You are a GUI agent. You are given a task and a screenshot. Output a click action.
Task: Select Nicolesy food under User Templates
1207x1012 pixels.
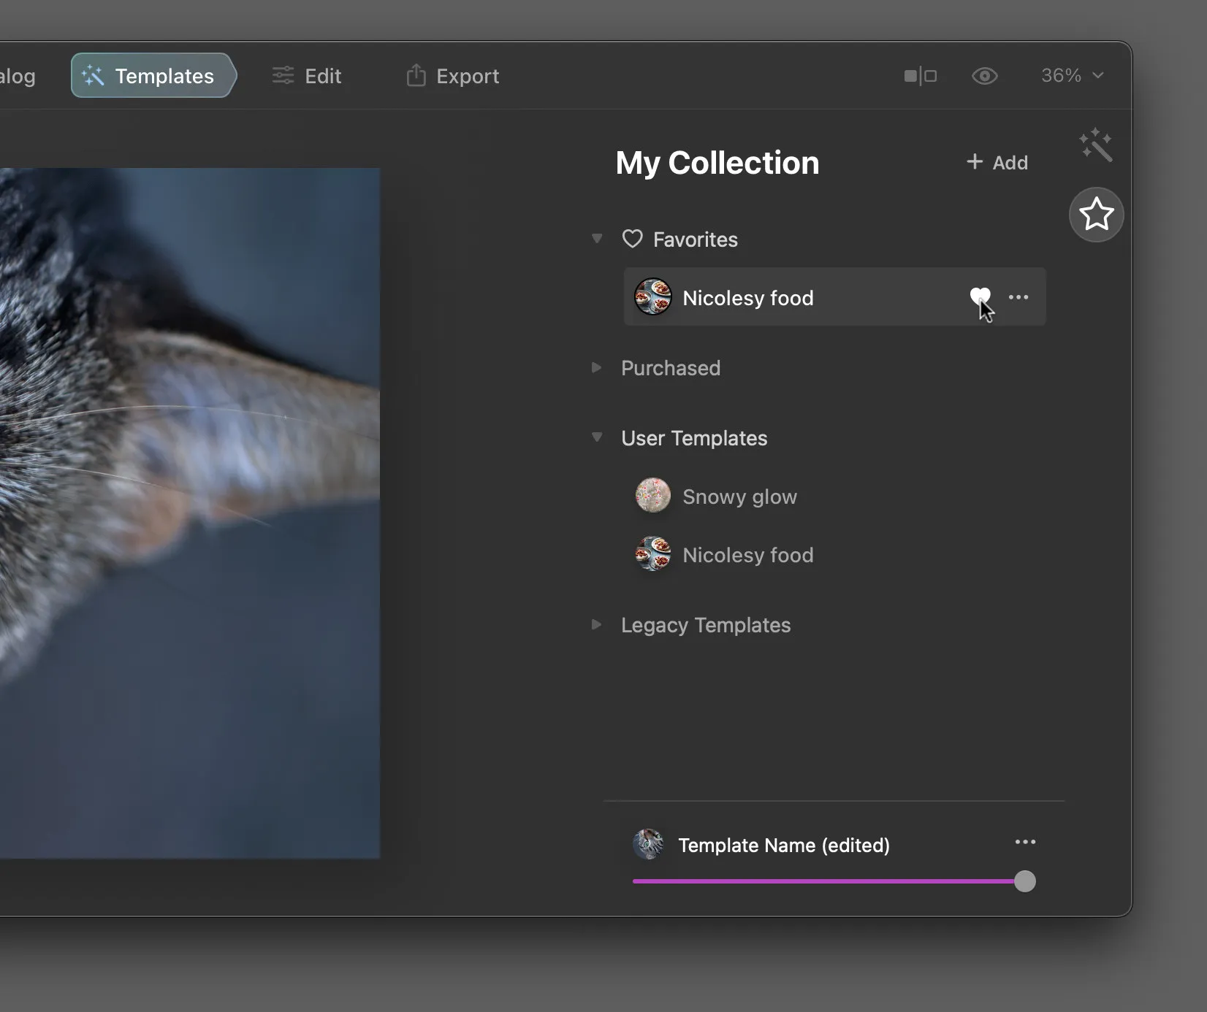click(747, 555)
